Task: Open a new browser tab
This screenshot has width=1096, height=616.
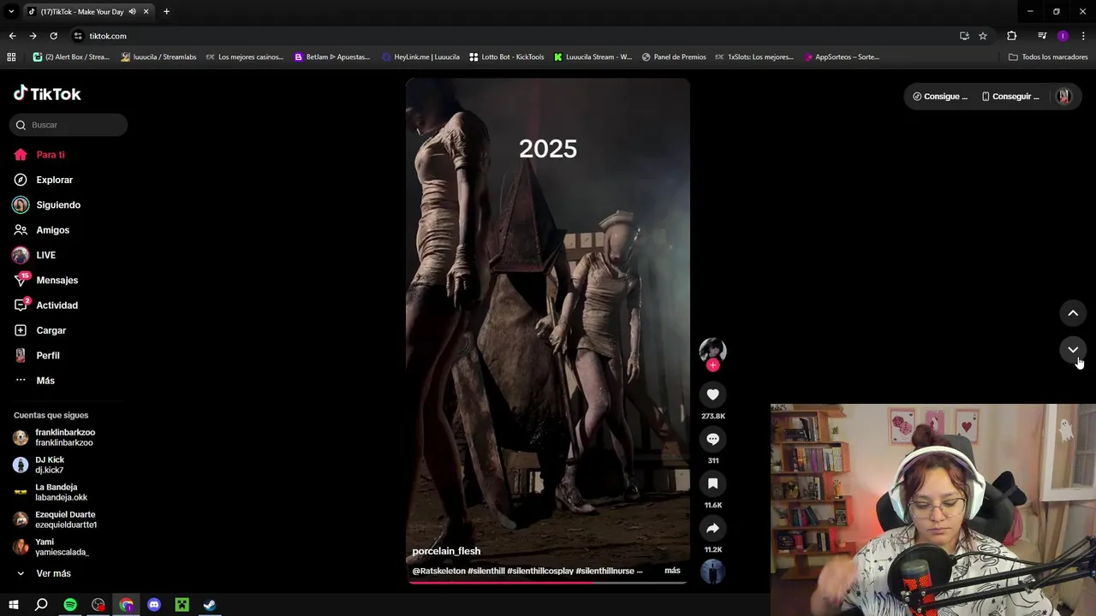Action: tap(166, 12)
